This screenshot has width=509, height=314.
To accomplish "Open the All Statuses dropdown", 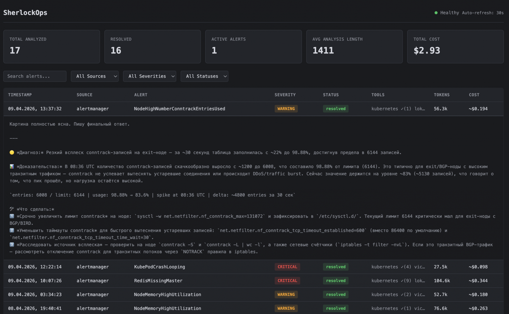I will 204,76.
